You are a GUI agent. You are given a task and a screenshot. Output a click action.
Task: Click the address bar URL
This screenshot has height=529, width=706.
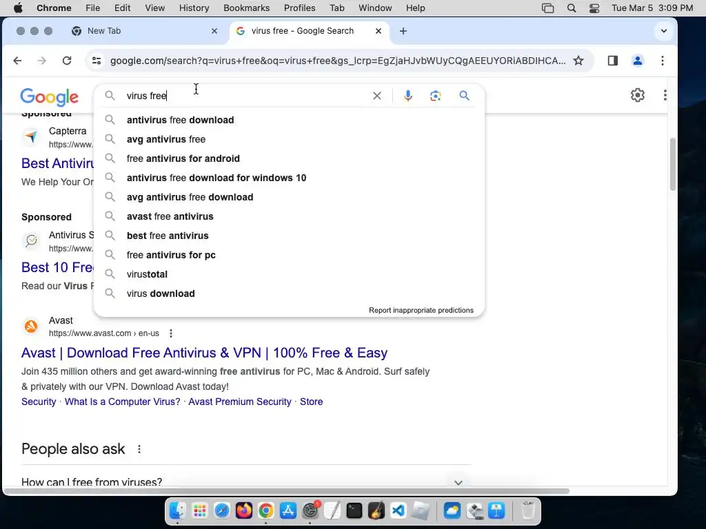click(338, 61)
